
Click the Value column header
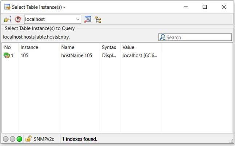click(x=128, y=47)
